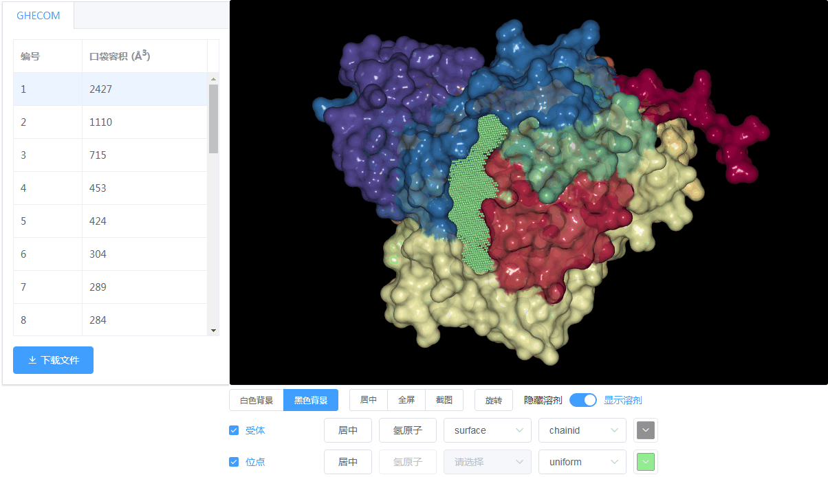Viewport: 828px width, 477px height.
Task: Click 氢原子 button in receptor row
Action: pyautogui.click(x=408, y=430)
